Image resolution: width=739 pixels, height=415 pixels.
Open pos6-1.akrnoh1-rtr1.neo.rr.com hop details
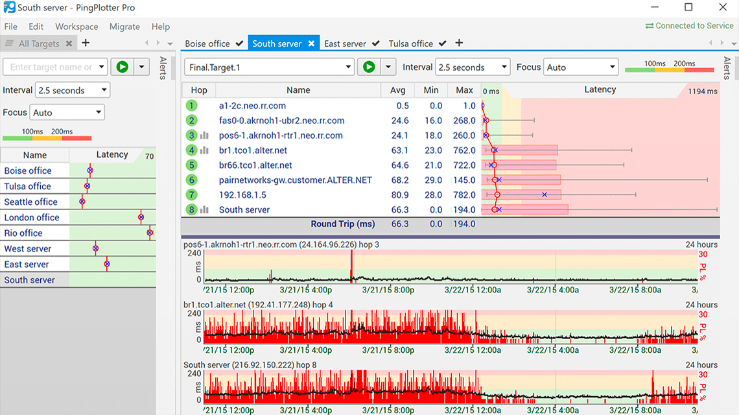tap(278, 136)
